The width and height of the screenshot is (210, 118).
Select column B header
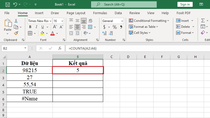tap(78, 57)
